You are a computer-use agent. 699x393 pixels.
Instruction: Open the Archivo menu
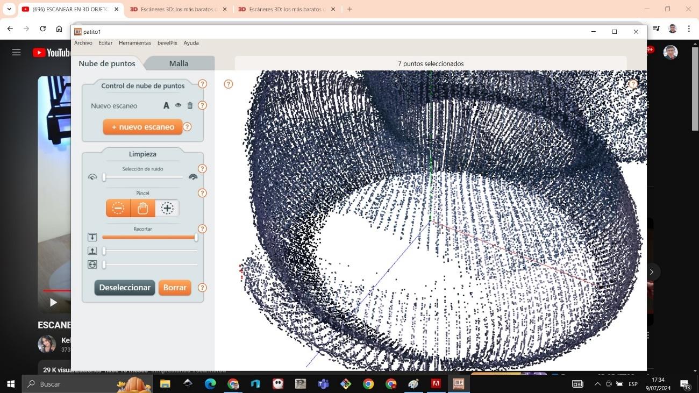coord(83,43)
